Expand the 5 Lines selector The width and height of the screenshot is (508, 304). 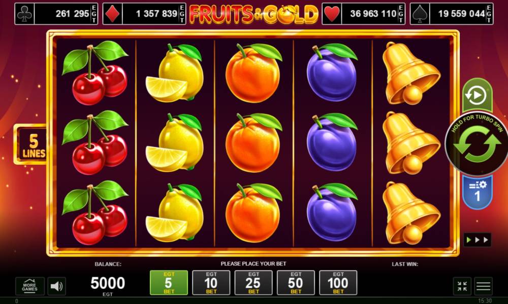tap(30, 144)
